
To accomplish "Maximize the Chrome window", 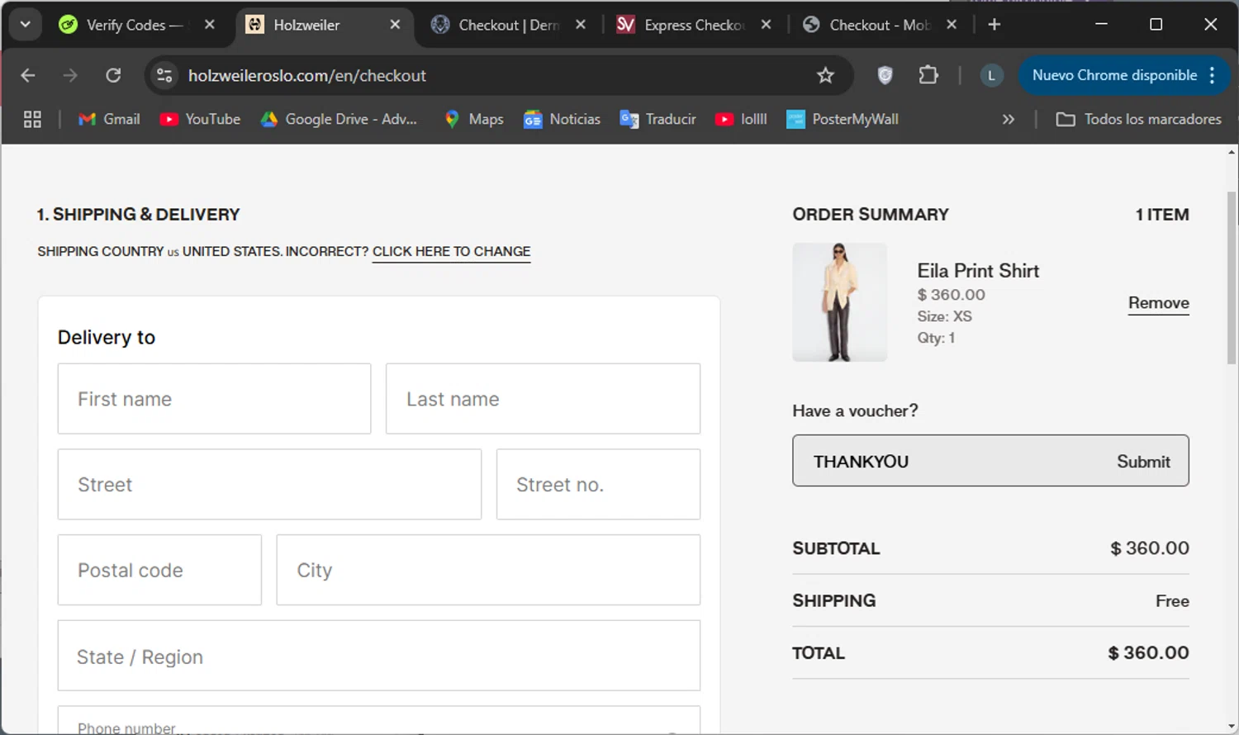I will point(1156,25).
